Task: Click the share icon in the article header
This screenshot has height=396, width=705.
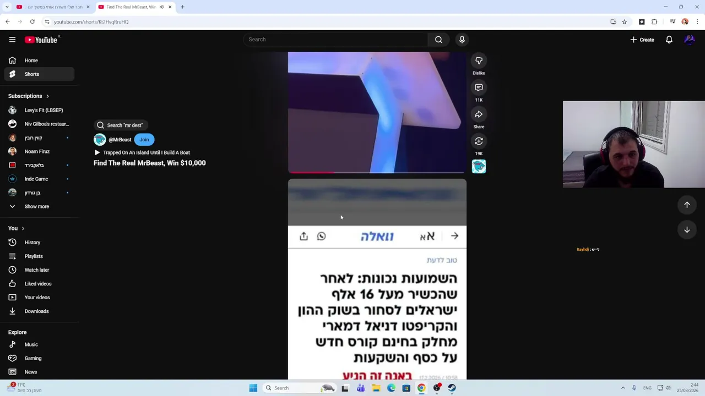Action: pyautogui.click(x=303, y=236)
